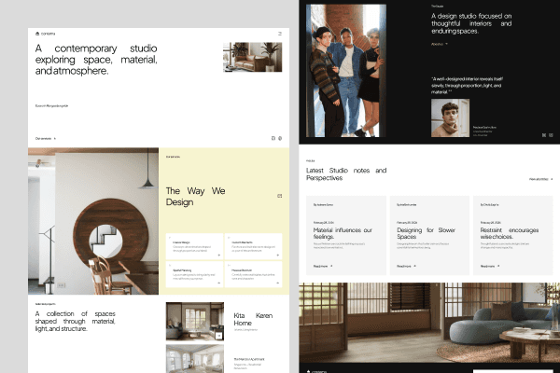The height and width of the screenshot is (373, 560).
Task: Click the arrow on the Spatial Planning card
Action: 219,283
